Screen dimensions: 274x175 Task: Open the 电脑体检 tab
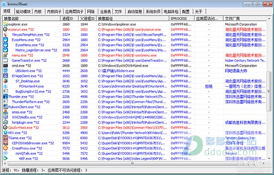171,12
